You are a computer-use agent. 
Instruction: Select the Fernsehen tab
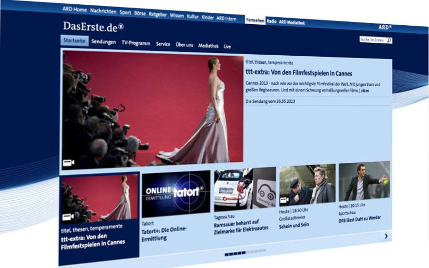(255, 20)
